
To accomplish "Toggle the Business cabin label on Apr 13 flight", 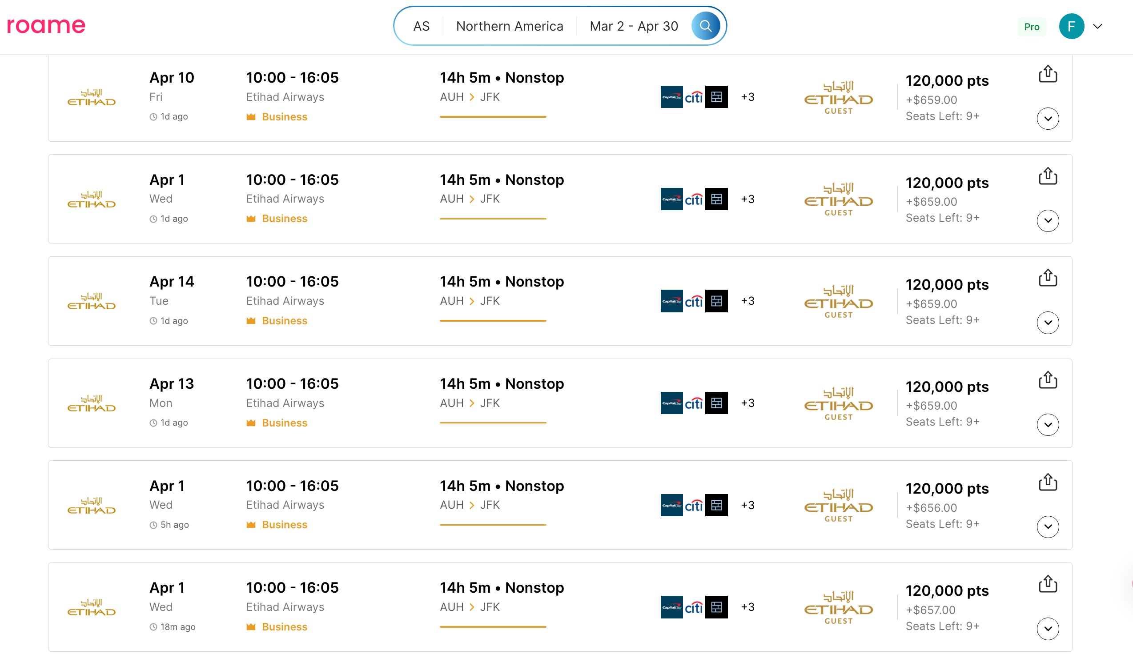I will click(x=284, y=423).
